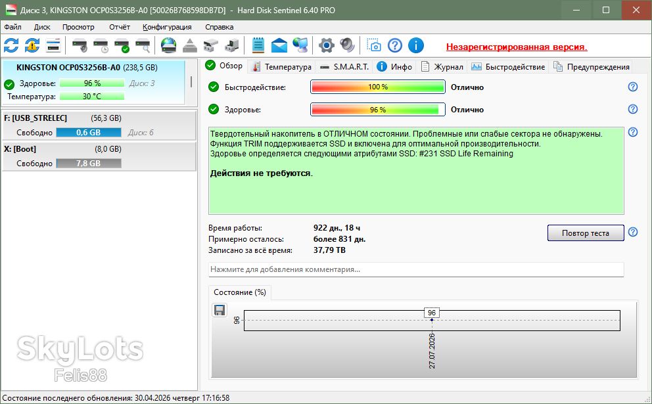Click the blue info circle toolbar icon
Screen dimensions: 652x404
416,45
